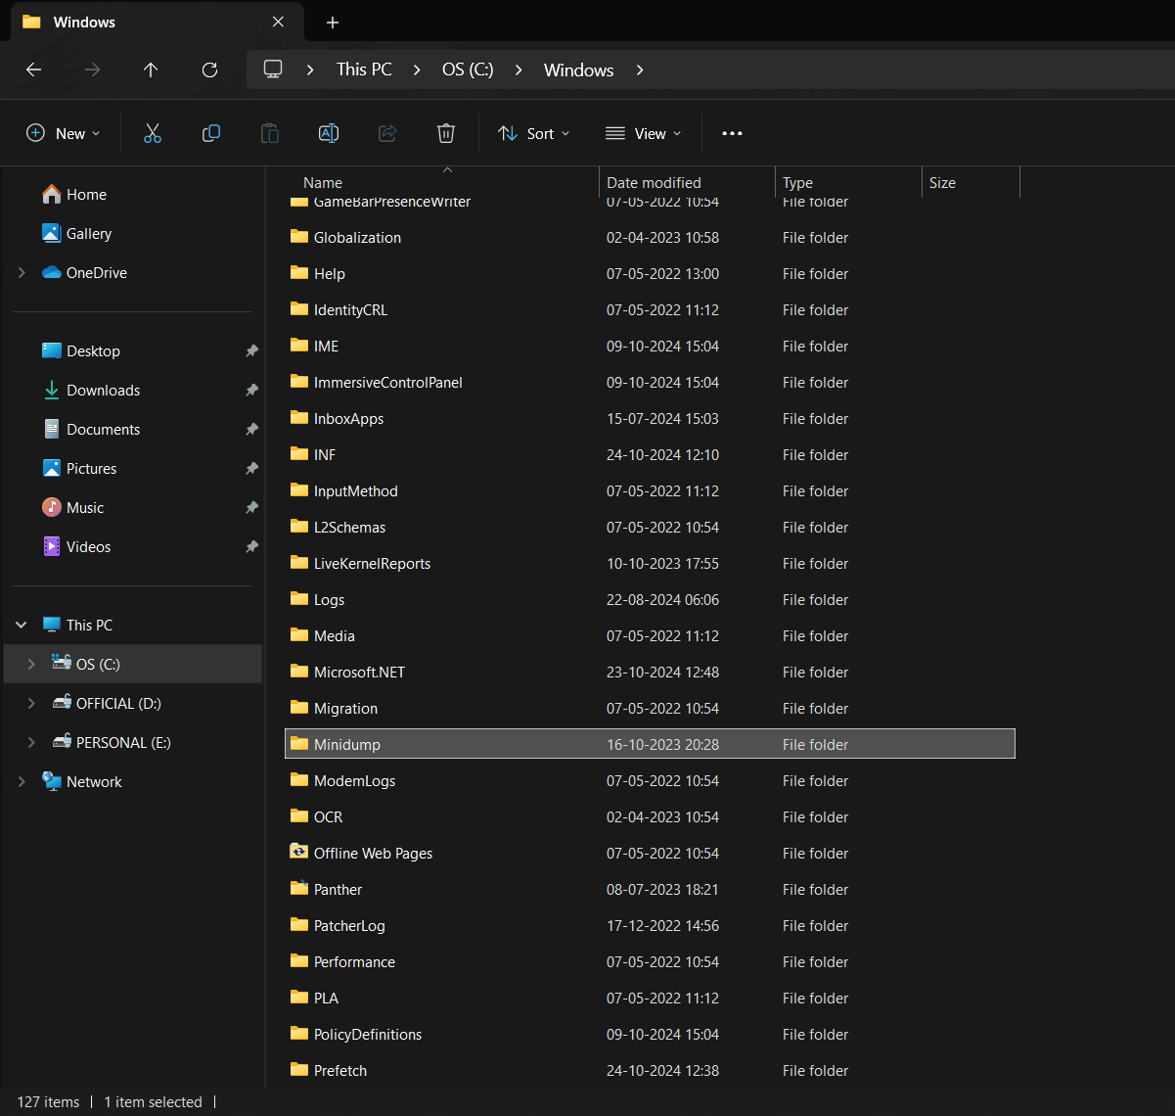This screenshot has height=1116, width=1175.
Task: Click the Rename icon in toolbar
Action: tap(329, 134)
